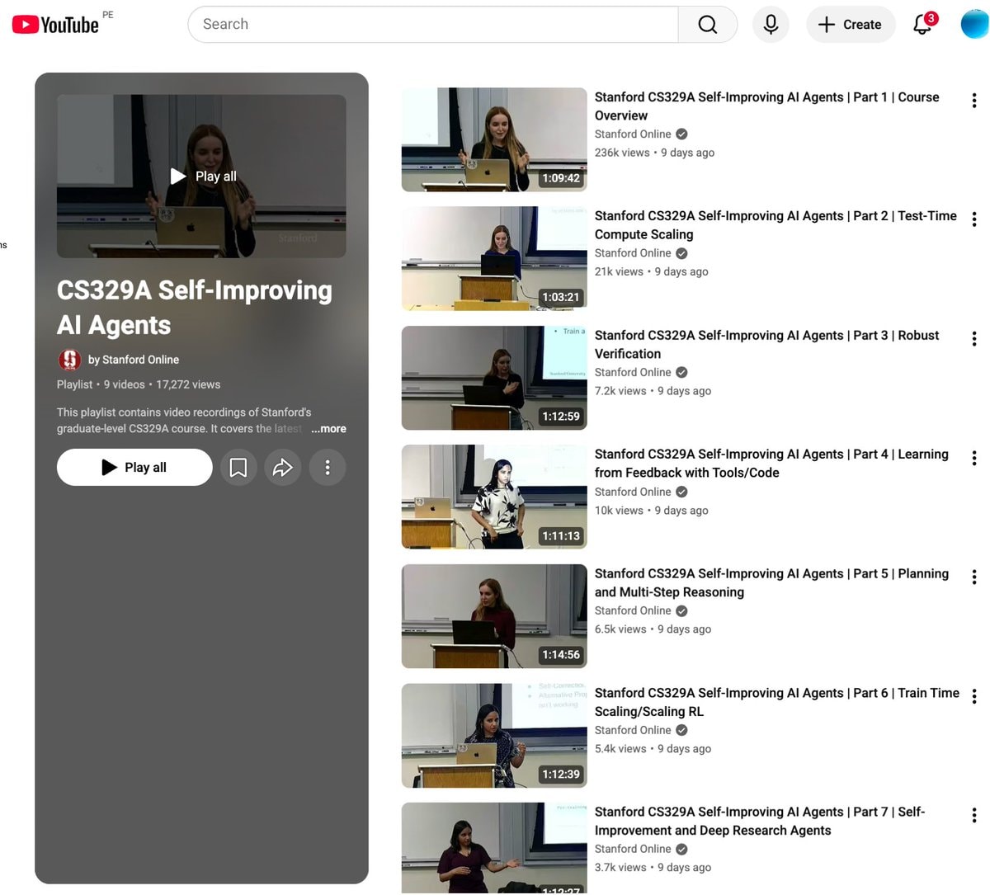Viewport: 990px width, 895px height.
Task: Open the account avatar menu
Action: coord(974,25)
